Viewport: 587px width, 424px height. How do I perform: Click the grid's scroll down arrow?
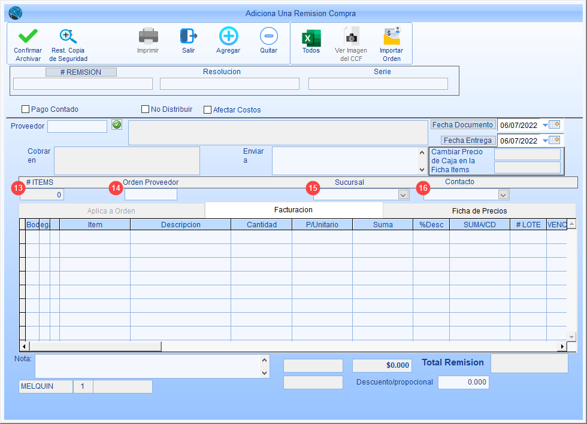(571, 337)
